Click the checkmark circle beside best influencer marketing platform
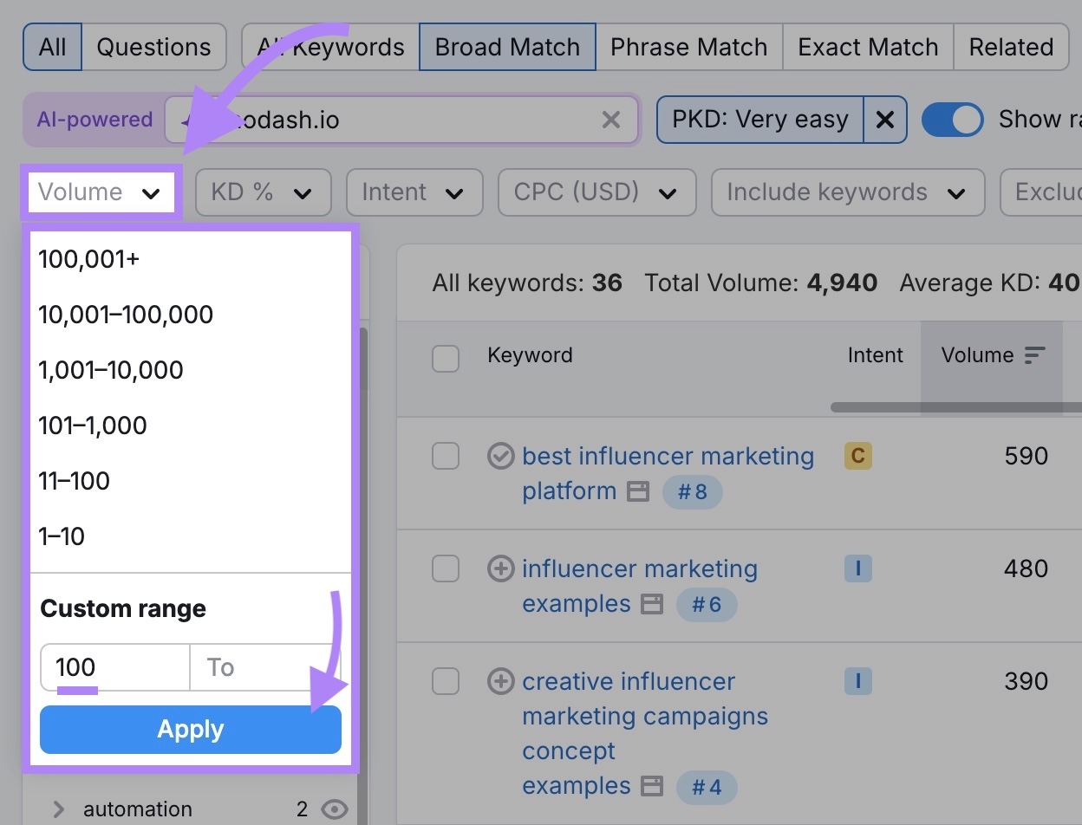Viewport: 1082px width, 825px height. 501,456
